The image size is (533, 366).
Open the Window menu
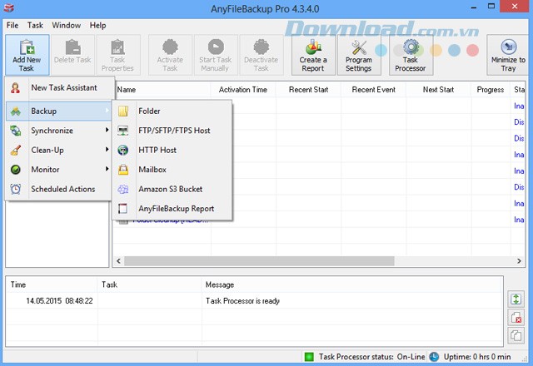[x=67, y=26]
